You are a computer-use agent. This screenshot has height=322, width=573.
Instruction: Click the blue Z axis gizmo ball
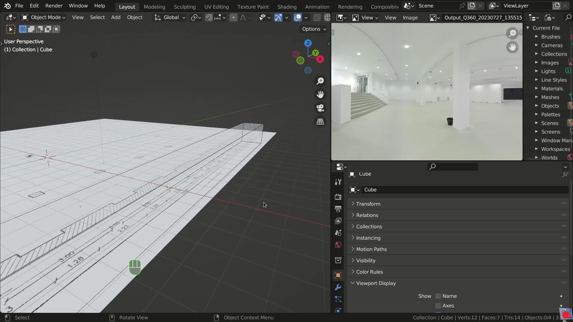click(x=308, y=43)
